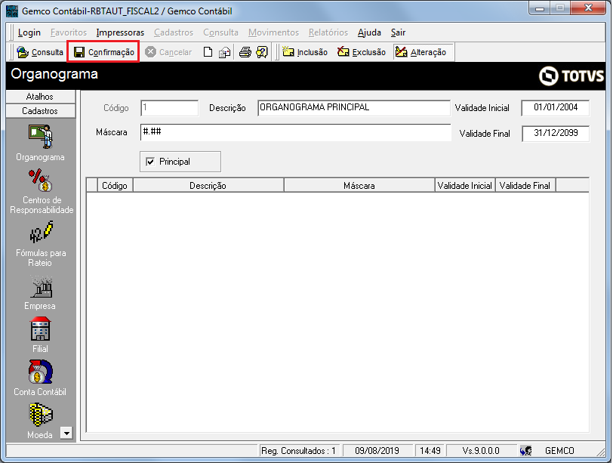Image resolution: width=613 pixels, height=463 pixels.
Task: Minimize the Gemco Contábil window
Action: coord(540,8)
